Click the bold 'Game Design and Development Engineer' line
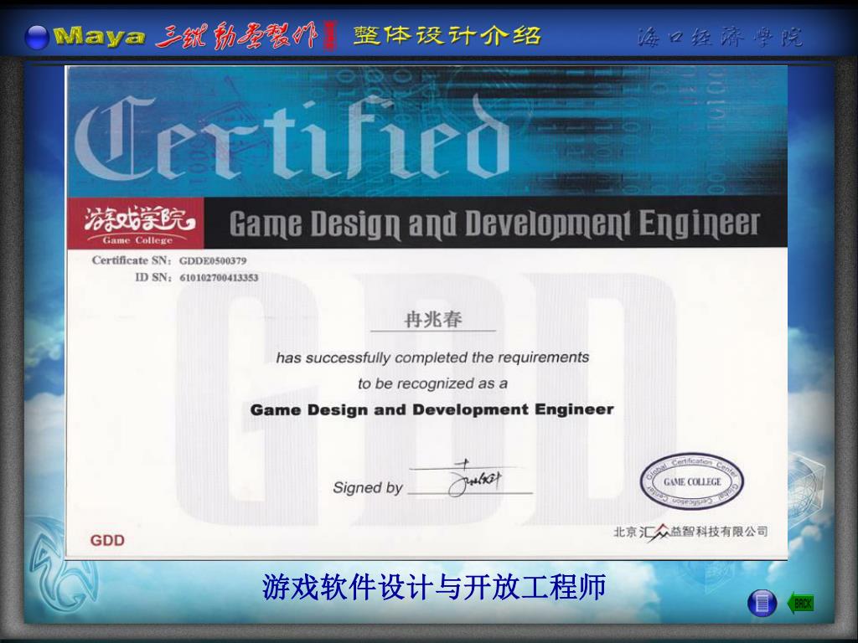 click(x=432, y=409)
